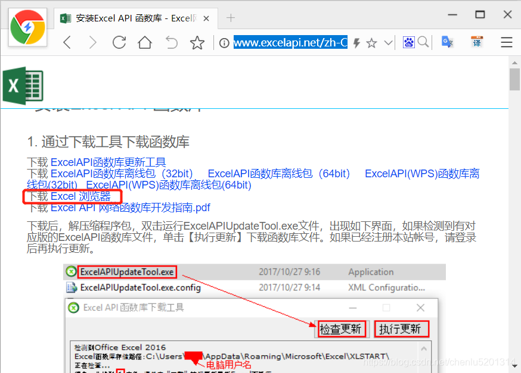This screenshot has width=521, height=373.
Task: Click the scrollbar down arrow
Action: 514,366
